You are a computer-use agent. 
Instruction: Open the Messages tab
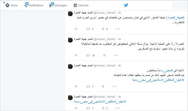click(x=58, y=5)
